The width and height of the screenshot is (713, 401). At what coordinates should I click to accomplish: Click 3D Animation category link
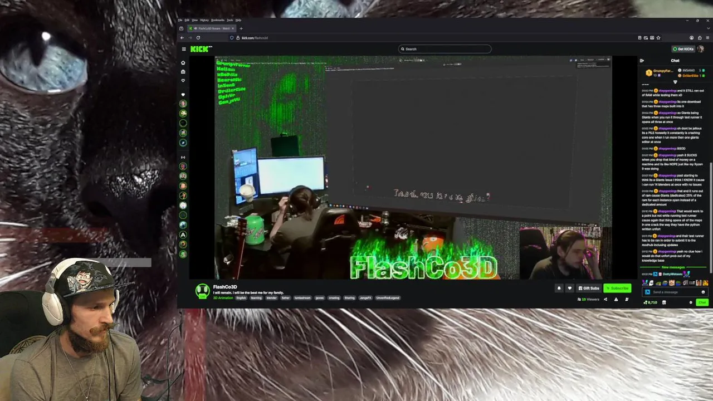[x=223, y=298]
